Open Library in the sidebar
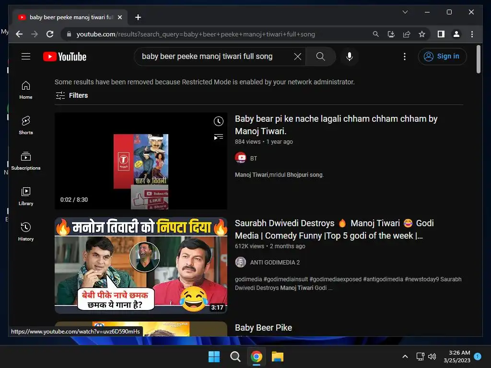Viewport: 491px width, 368px height. click(x=26, y=196)
